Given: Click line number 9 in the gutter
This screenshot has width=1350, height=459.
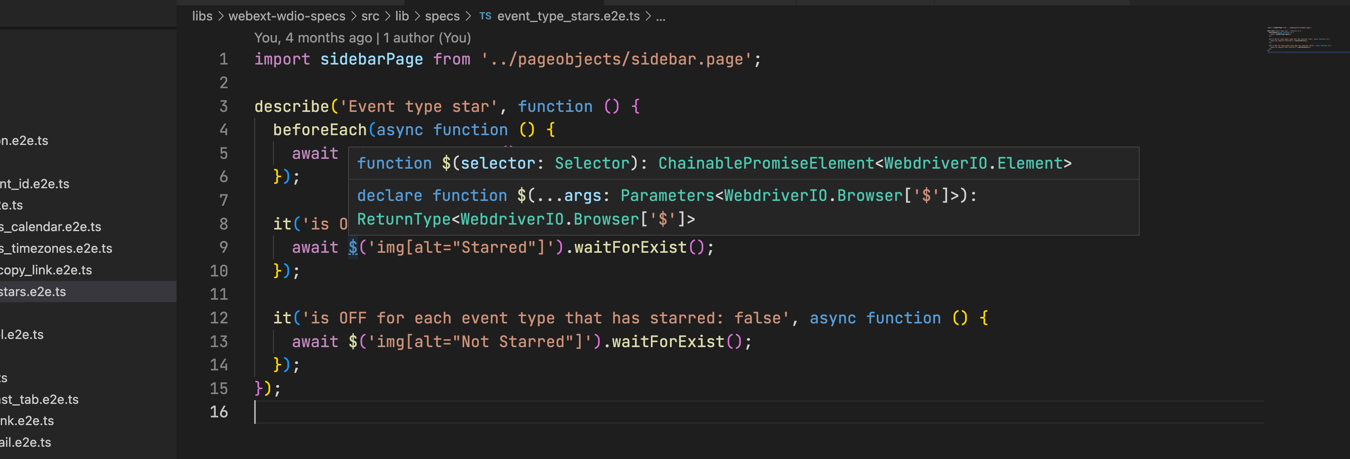Looking at the screenshot, I should pos(224,247).
